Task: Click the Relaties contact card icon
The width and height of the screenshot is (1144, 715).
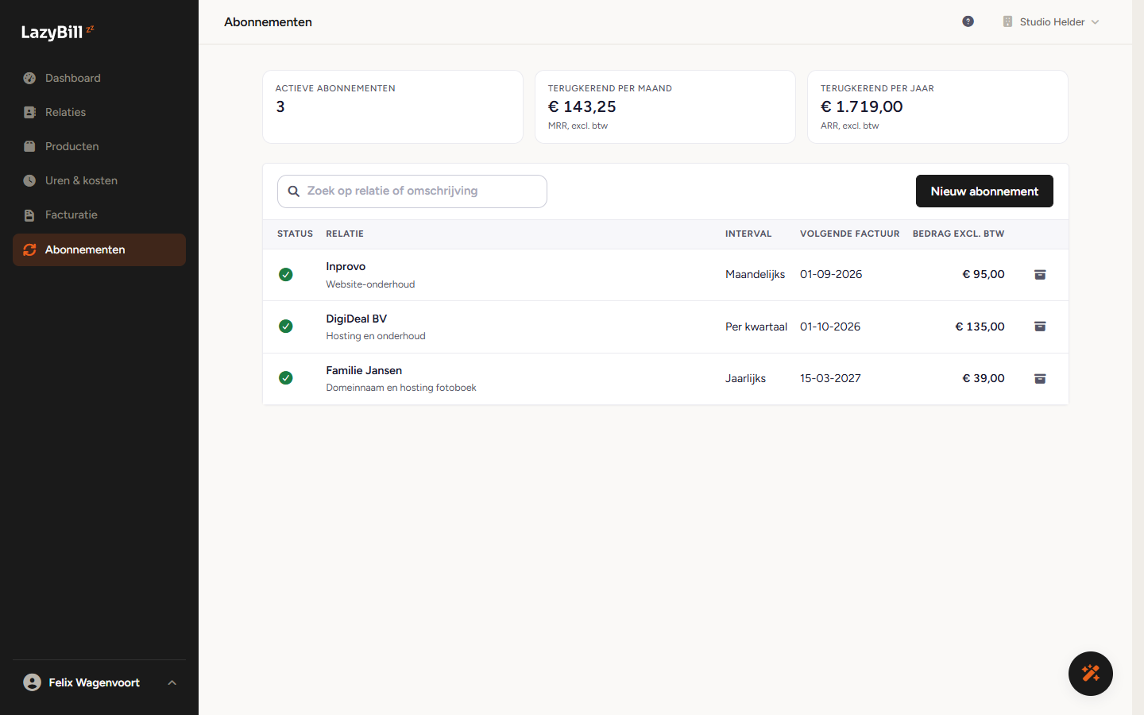Action: point(29,112)
